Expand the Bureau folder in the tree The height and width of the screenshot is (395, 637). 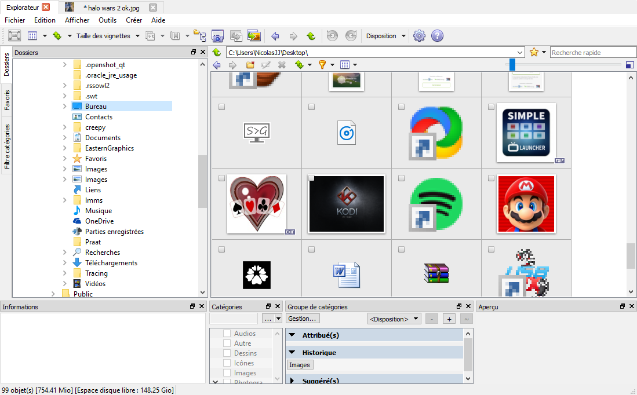64,107
